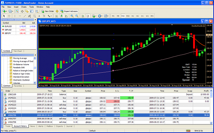Close the Market Watch panel
Image resolution: width=214 pixels, height=133 pixels.
35,20
